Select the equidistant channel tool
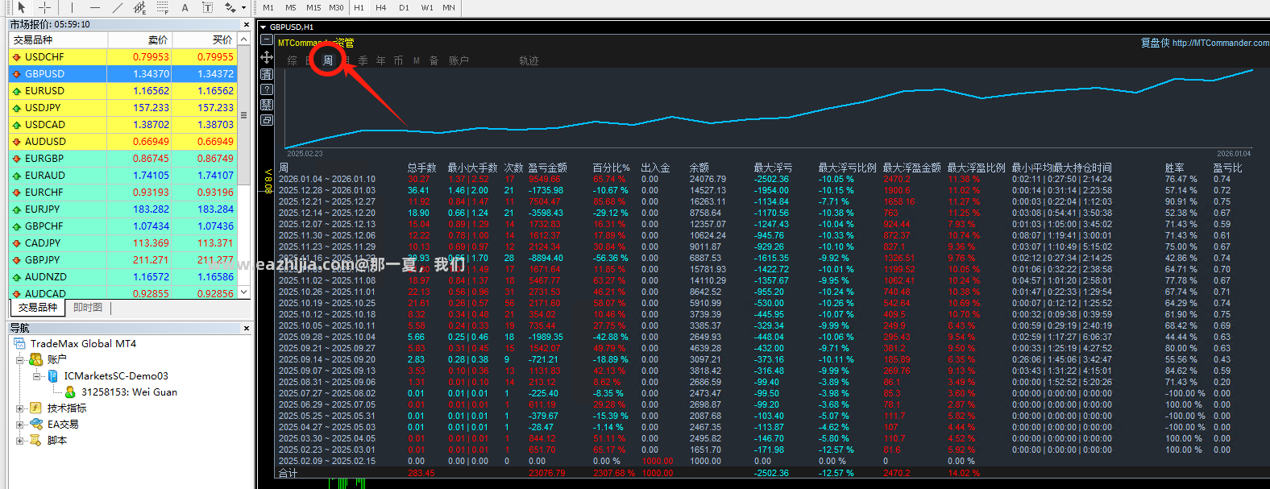Image resolution: width=1270 pixels, height=489 pixels. click(139, 7)
